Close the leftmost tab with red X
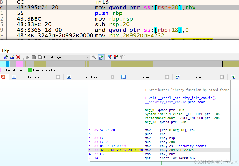Screen dimensions: 239x166 pyautogui.click(x=3, y=77)
